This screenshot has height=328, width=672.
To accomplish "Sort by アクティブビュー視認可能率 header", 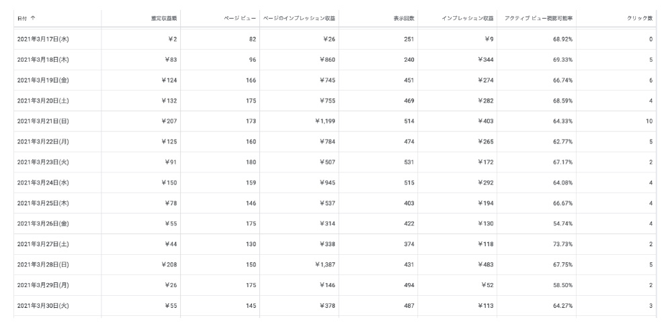I will 538,16.
